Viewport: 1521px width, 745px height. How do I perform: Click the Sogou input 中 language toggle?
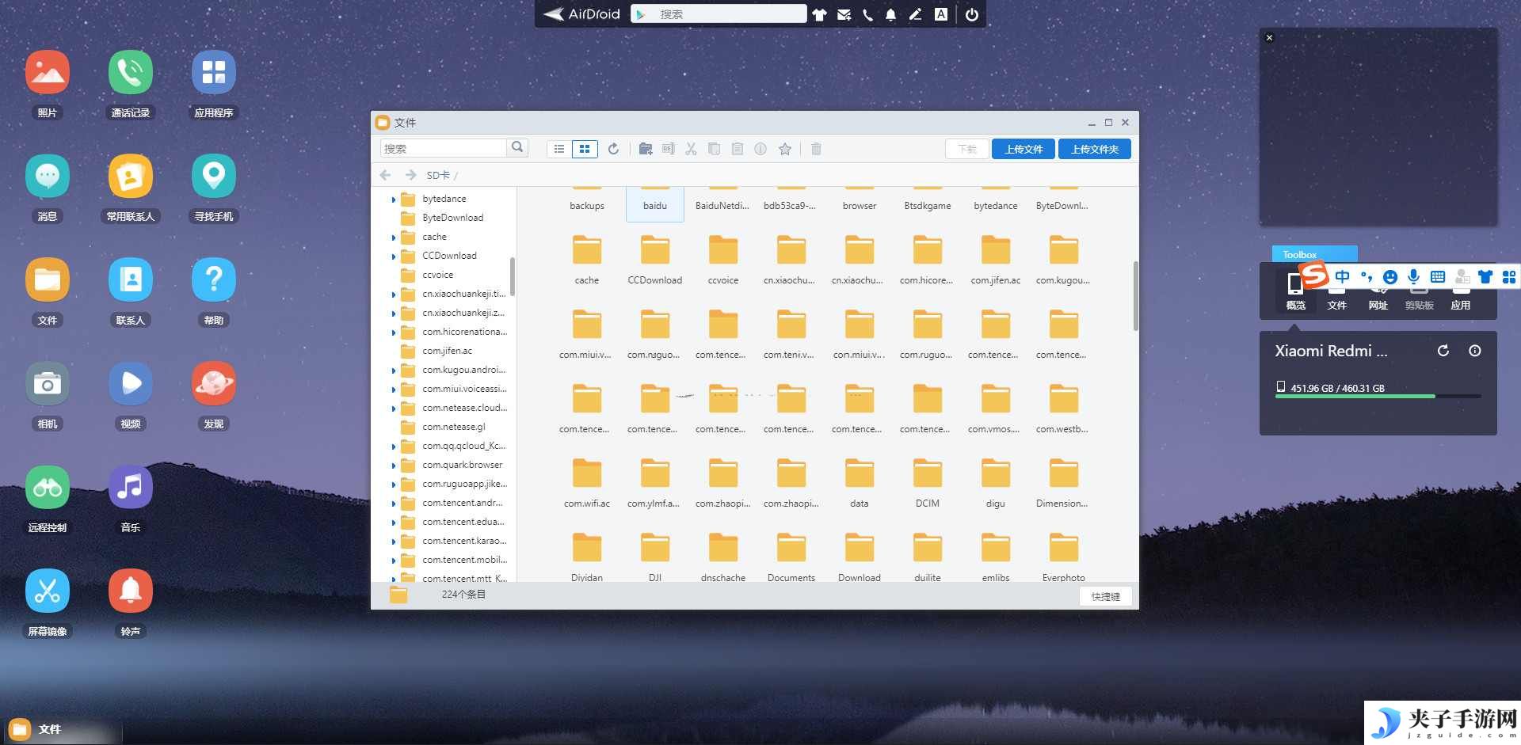pos(1342,276)
